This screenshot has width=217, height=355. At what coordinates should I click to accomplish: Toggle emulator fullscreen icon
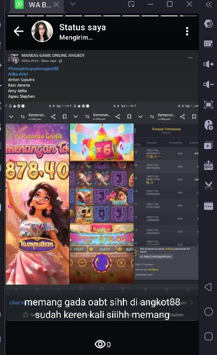pos(209,105)
